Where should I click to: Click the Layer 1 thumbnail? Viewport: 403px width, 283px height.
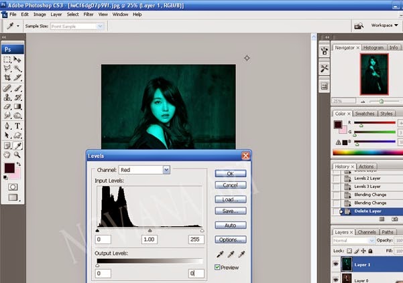click(347, 264)
